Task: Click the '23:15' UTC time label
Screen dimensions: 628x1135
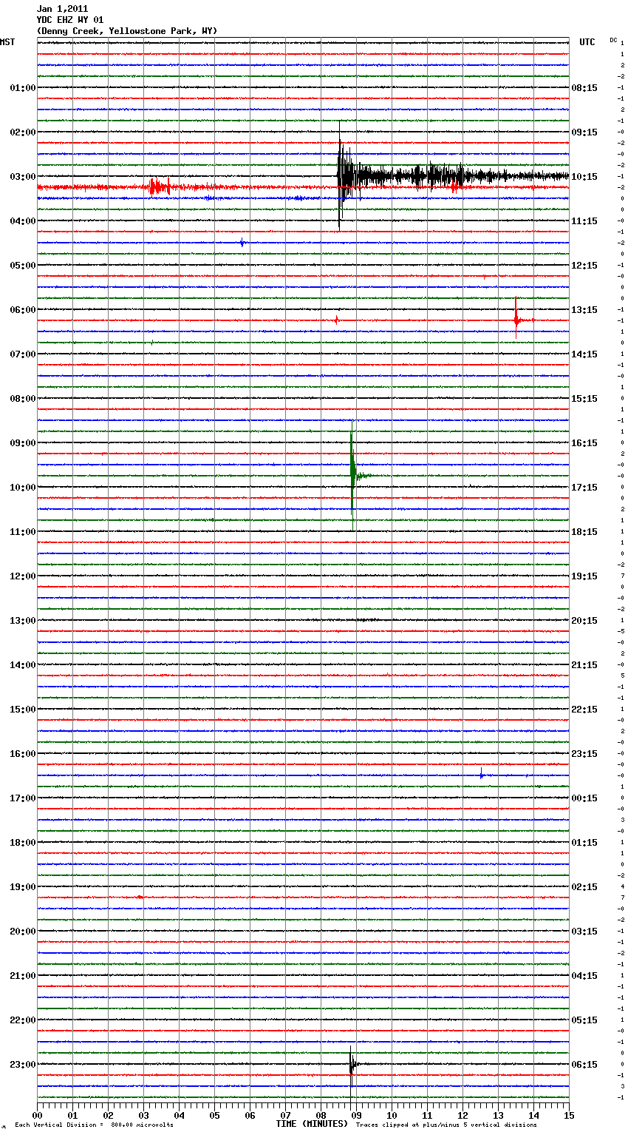Action: coord(584,754)
